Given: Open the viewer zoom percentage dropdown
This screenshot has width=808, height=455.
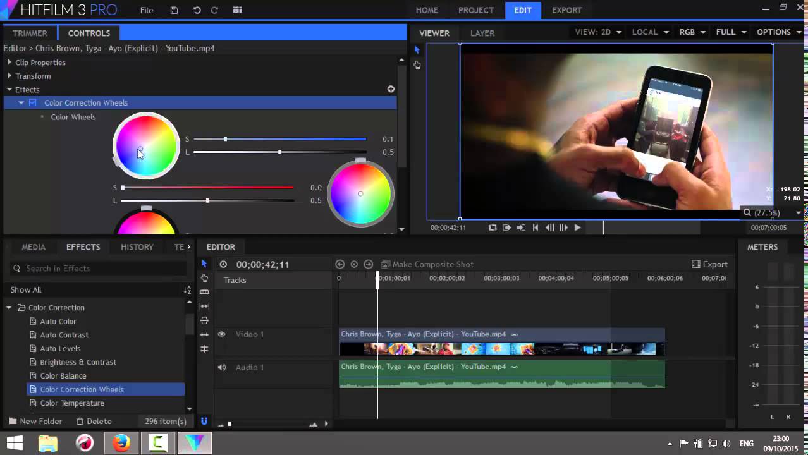Looking at the screenshot, I should [x=772, y=213].
